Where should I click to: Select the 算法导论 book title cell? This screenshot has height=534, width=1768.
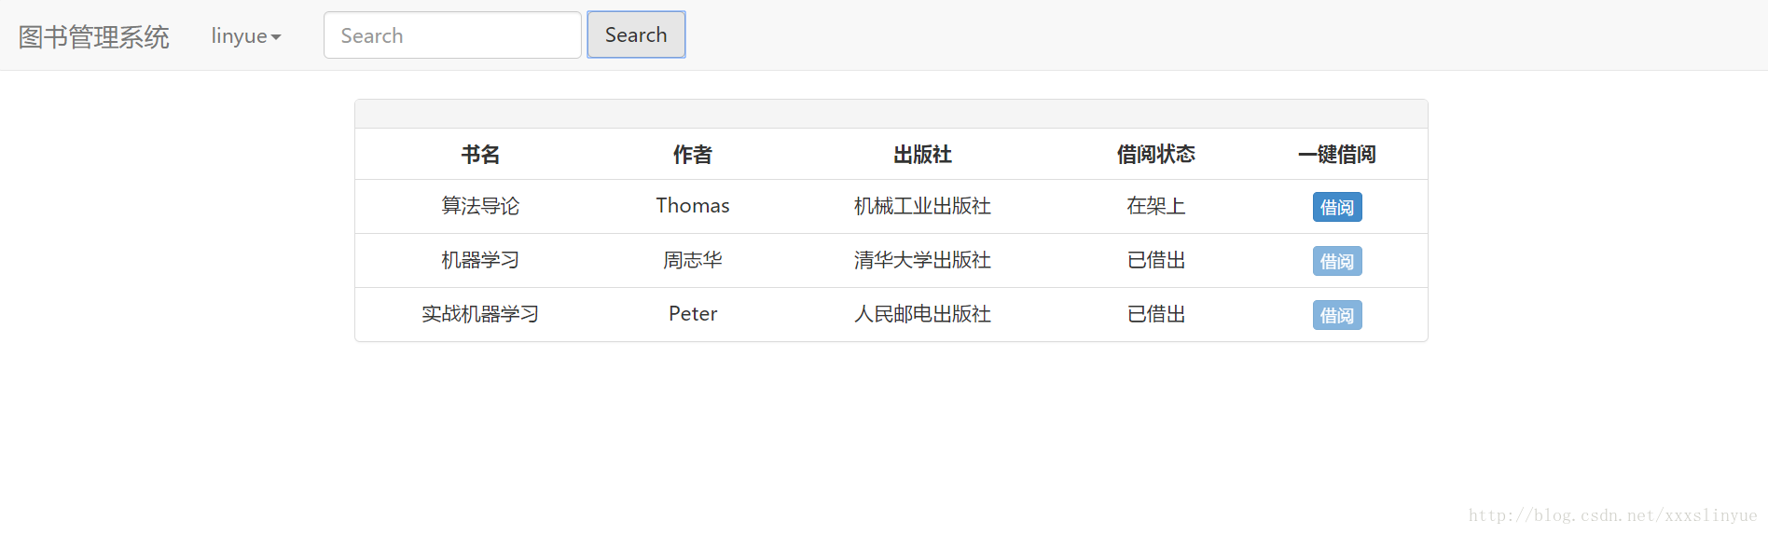[480, 206]
